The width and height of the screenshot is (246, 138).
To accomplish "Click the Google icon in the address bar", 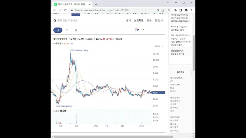I will click(158, 10).
